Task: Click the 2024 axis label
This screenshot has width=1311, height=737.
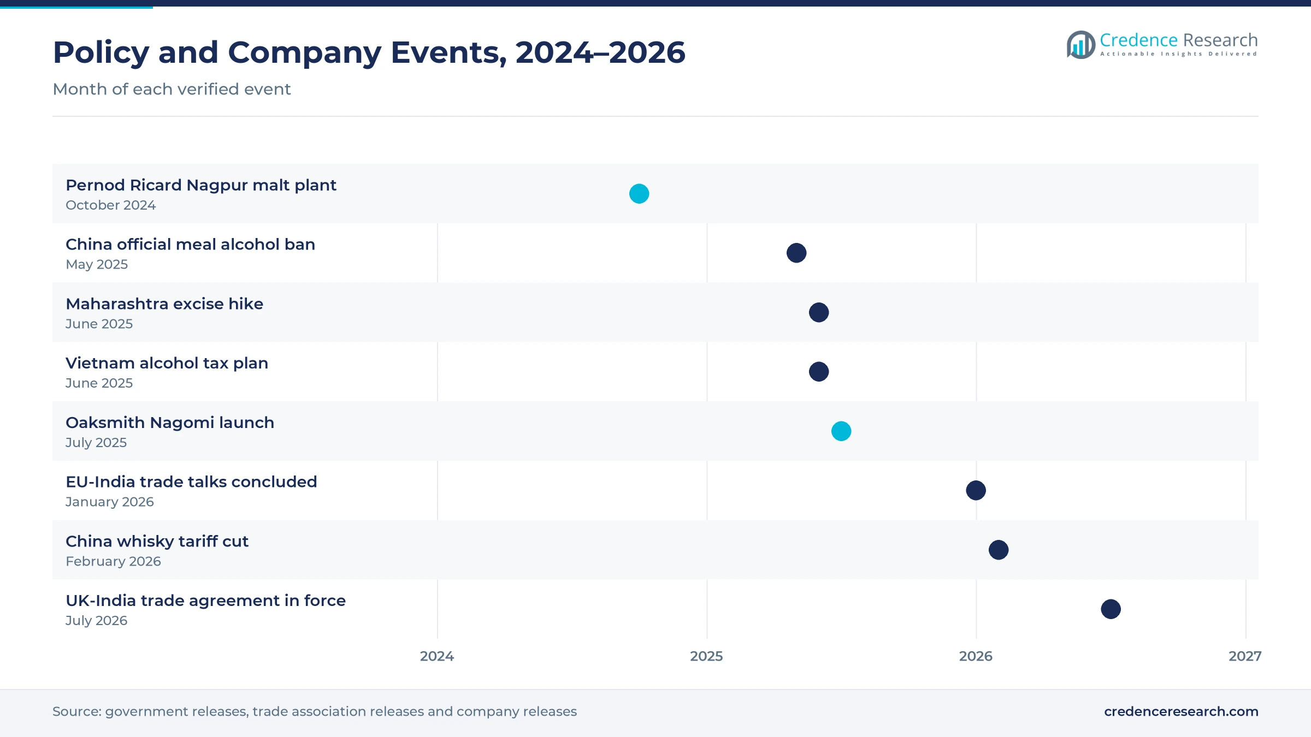Action: [x=437, y=656]
